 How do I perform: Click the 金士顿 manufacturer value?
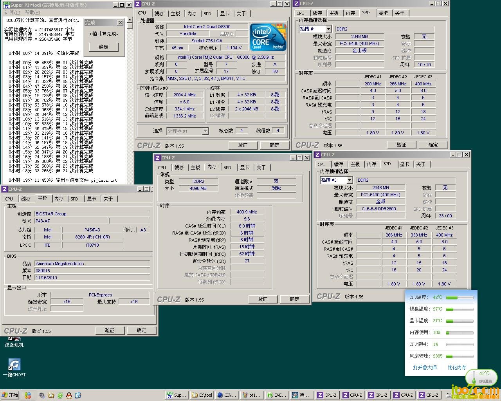(360, 51)
